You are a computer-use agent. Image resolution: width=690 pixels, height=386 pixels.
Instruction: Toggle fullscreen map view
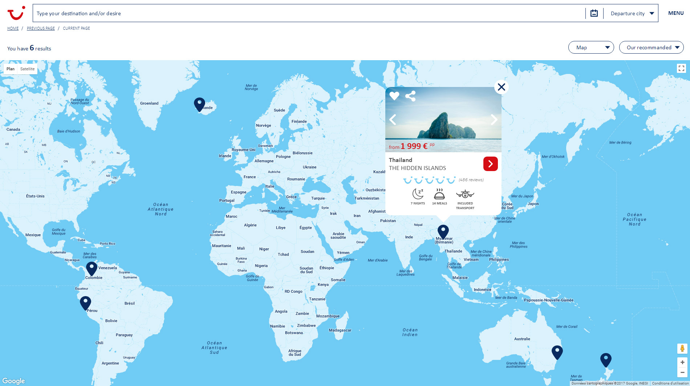(681, 68)
